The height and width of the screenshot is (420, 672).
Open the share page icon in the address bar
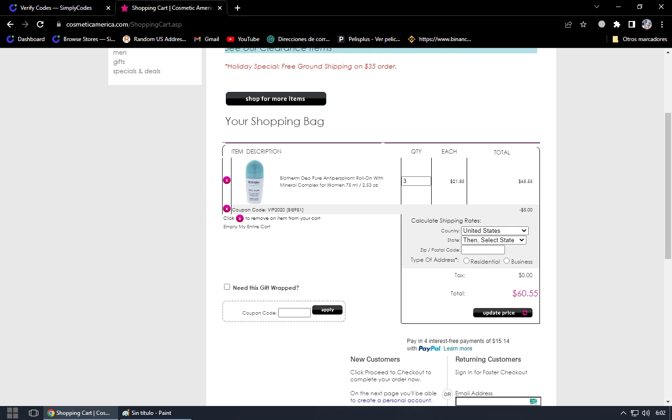tap(568, 24)
